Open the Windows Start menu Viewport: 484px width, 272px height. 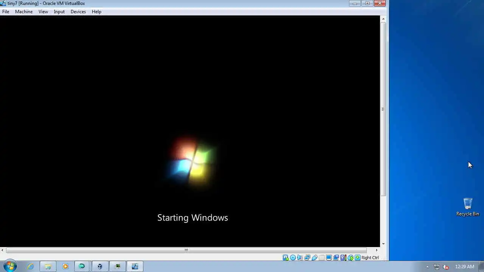pos(10,266)
